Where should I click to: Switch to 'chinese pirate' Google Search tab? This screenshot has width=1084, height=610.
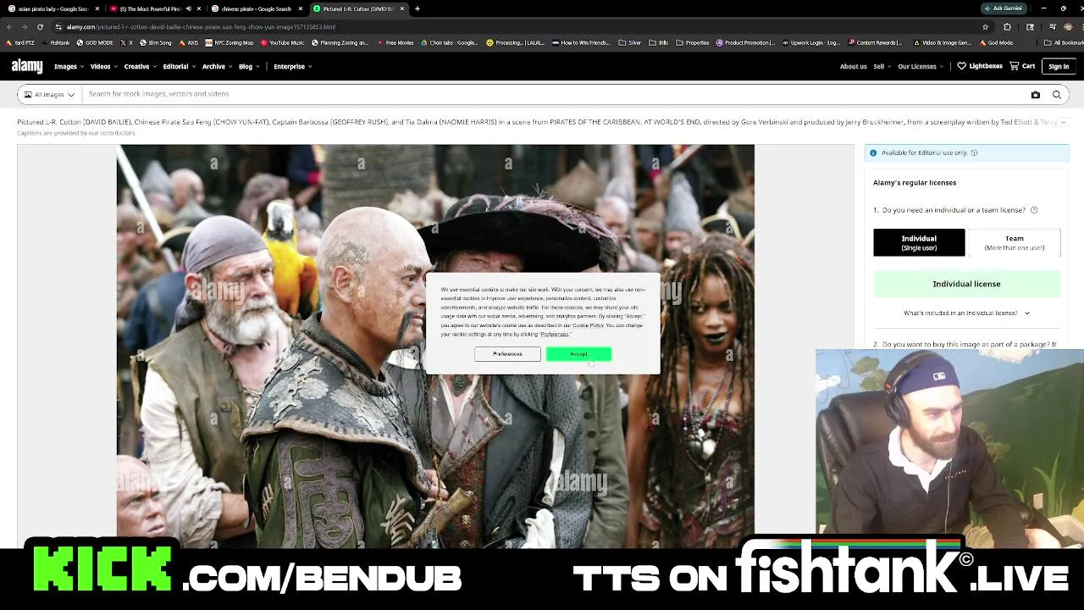[x=256, y=8]
